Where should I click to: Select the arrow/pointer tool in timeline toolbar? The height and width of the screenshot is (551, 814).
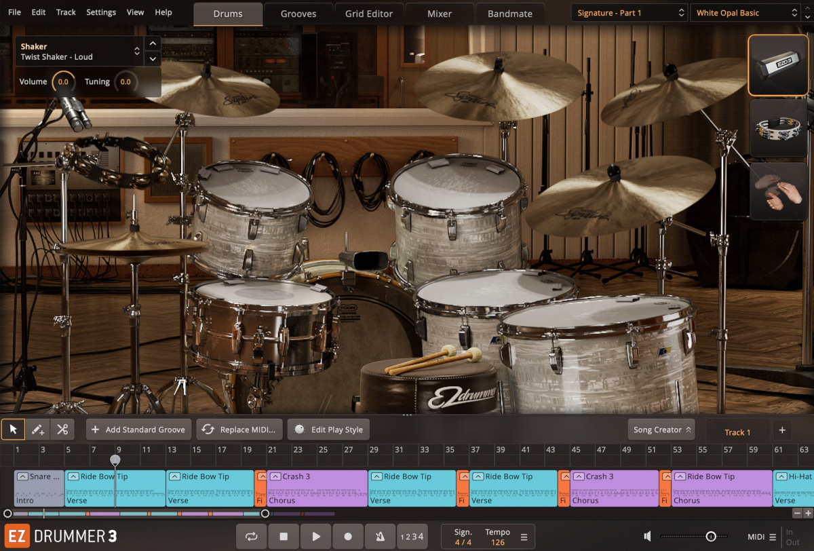coord(12,429)
